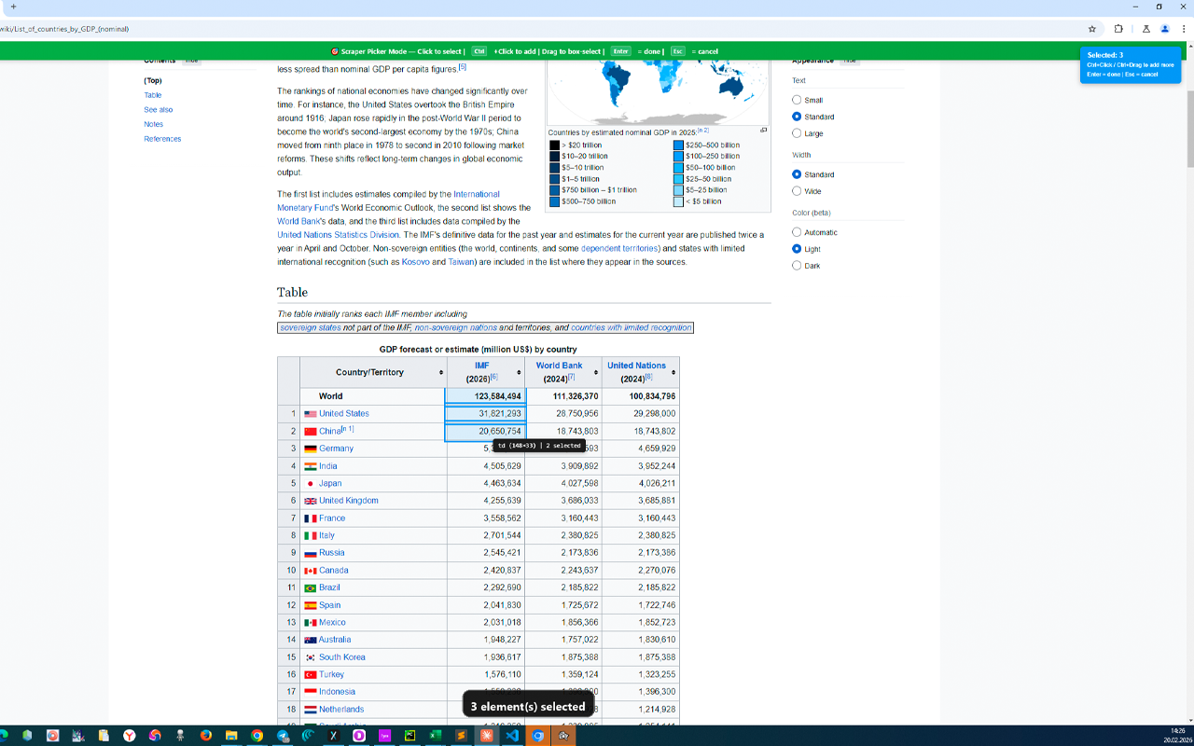The width and height of the screenshot is (1194, 746).
Task: Click the $10–20 trillion legend color swatch
Action: coord(554,157)
